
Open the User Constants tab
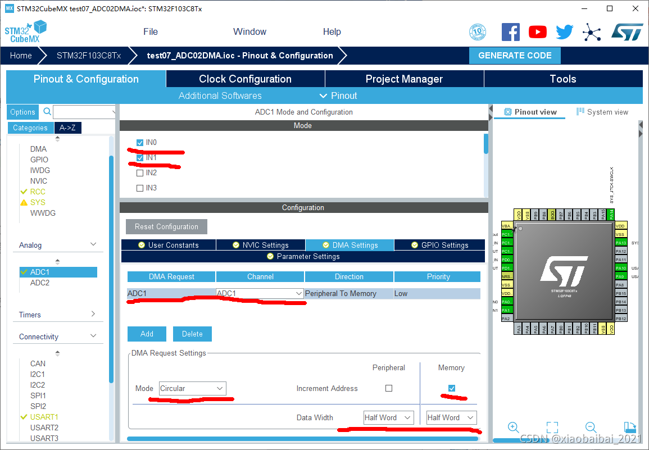pyautogui.click(x=169, y=245)
